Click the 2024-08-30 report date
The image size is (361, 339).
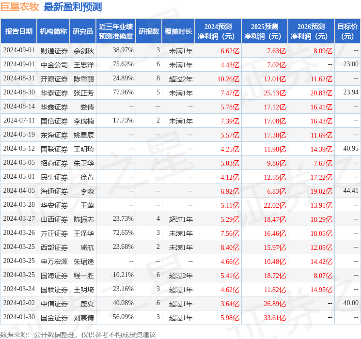(19, 92)
